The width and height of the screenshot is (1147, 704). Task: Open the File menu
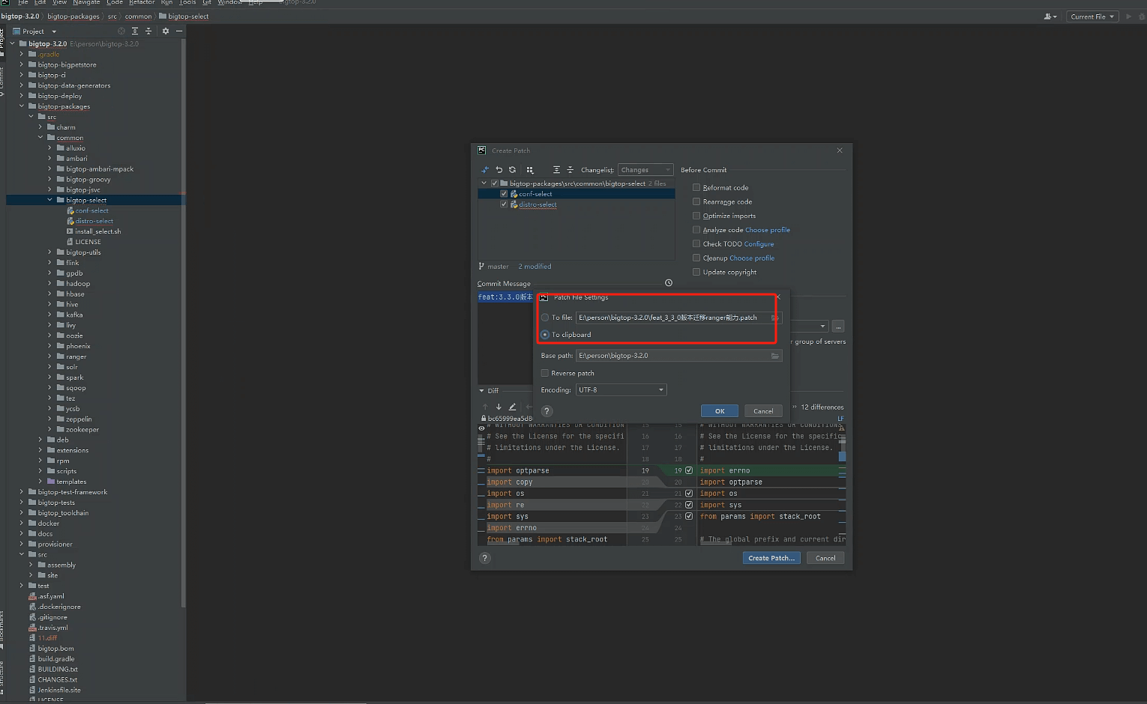pyautogui.click(x=22, y=2)
